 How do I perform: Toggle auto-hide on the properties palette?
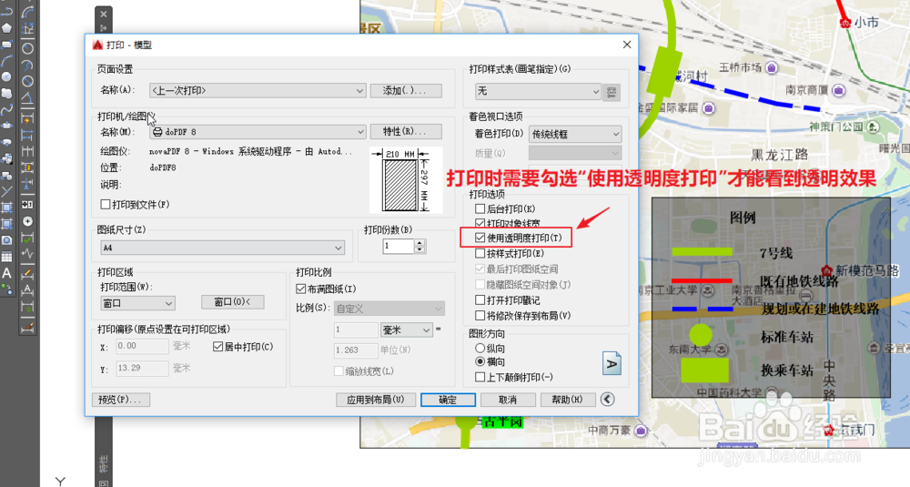coord(104,28)
